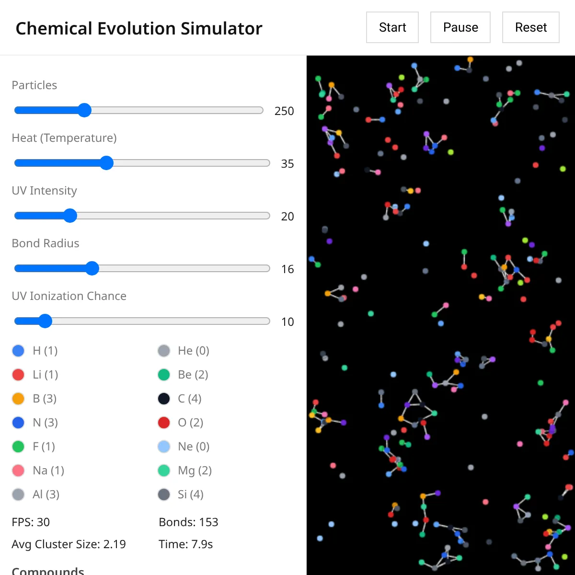Click the blue H (1) element swatch

coord(18,351)
